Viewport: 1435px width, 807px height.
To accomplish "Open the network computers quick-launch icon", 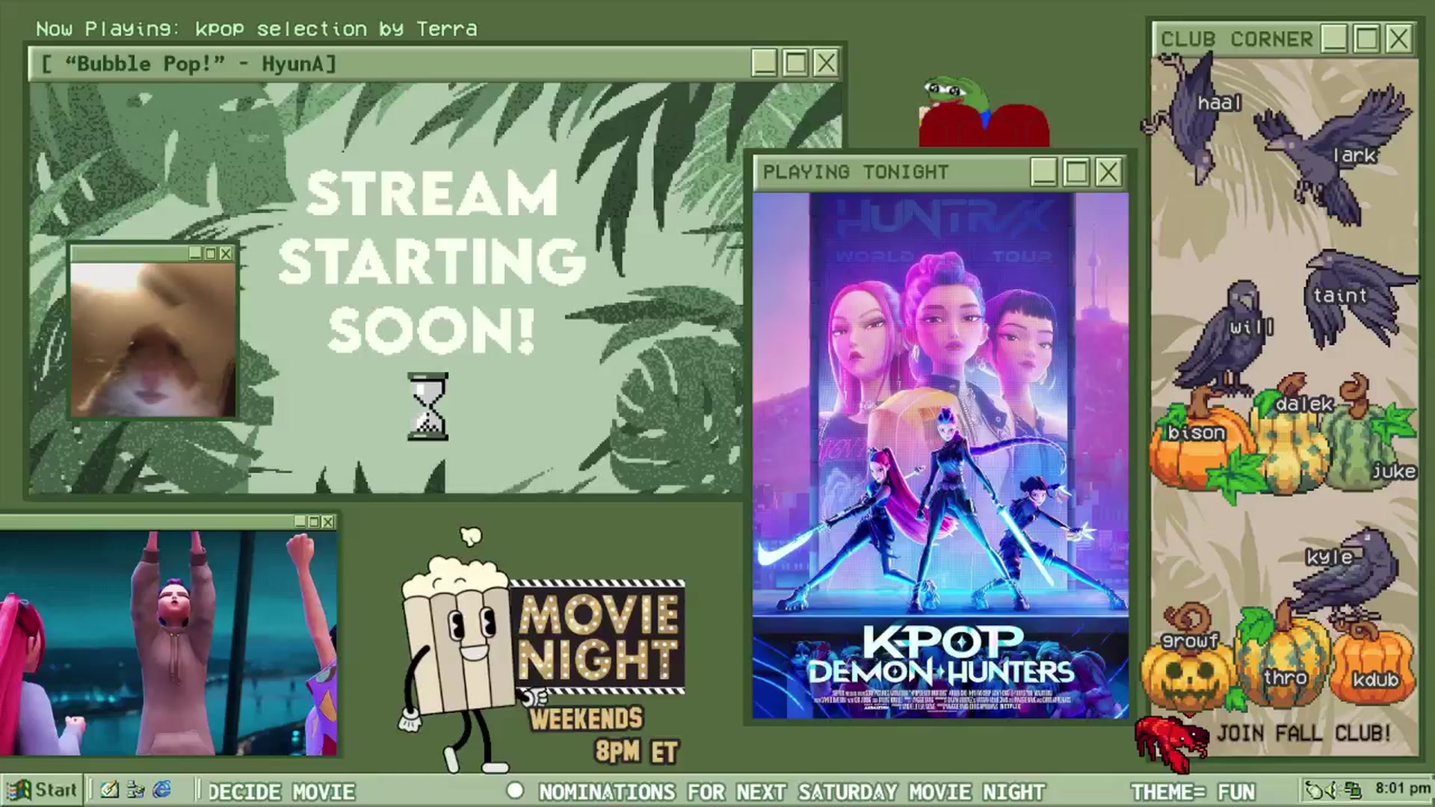I will [x=136, y=790].
